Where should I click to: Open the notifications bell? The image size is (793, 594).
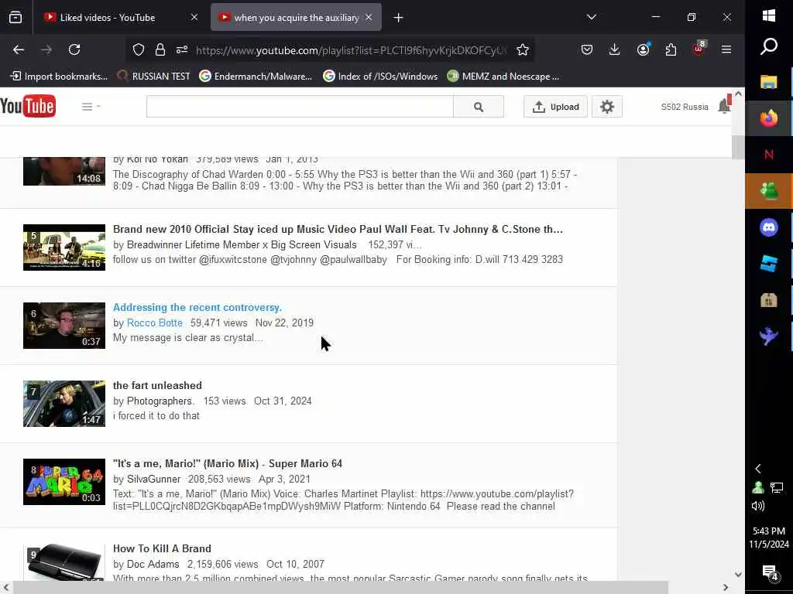pyautogui.click(x=724, y=105)
